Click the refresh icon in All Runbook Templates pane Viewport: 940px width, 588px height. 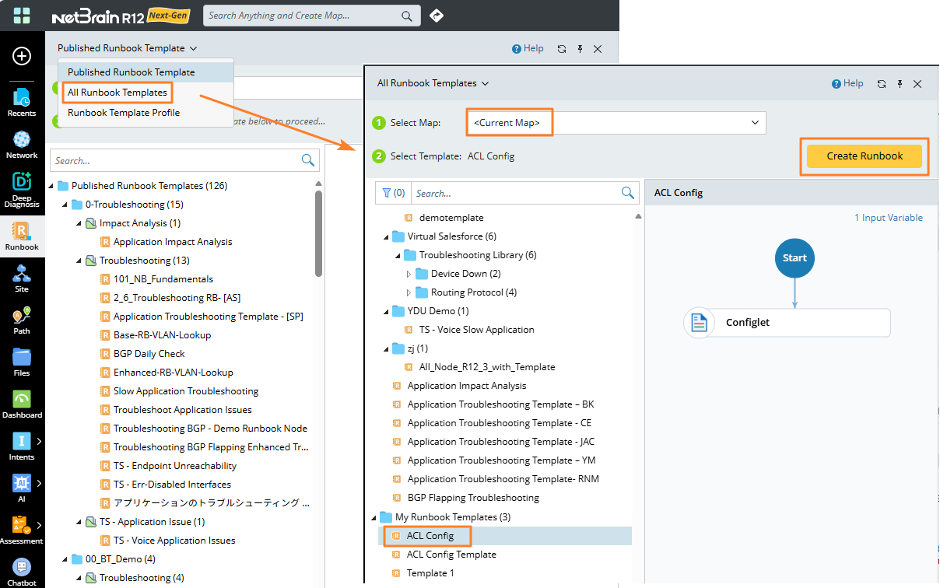coord(882,84)
